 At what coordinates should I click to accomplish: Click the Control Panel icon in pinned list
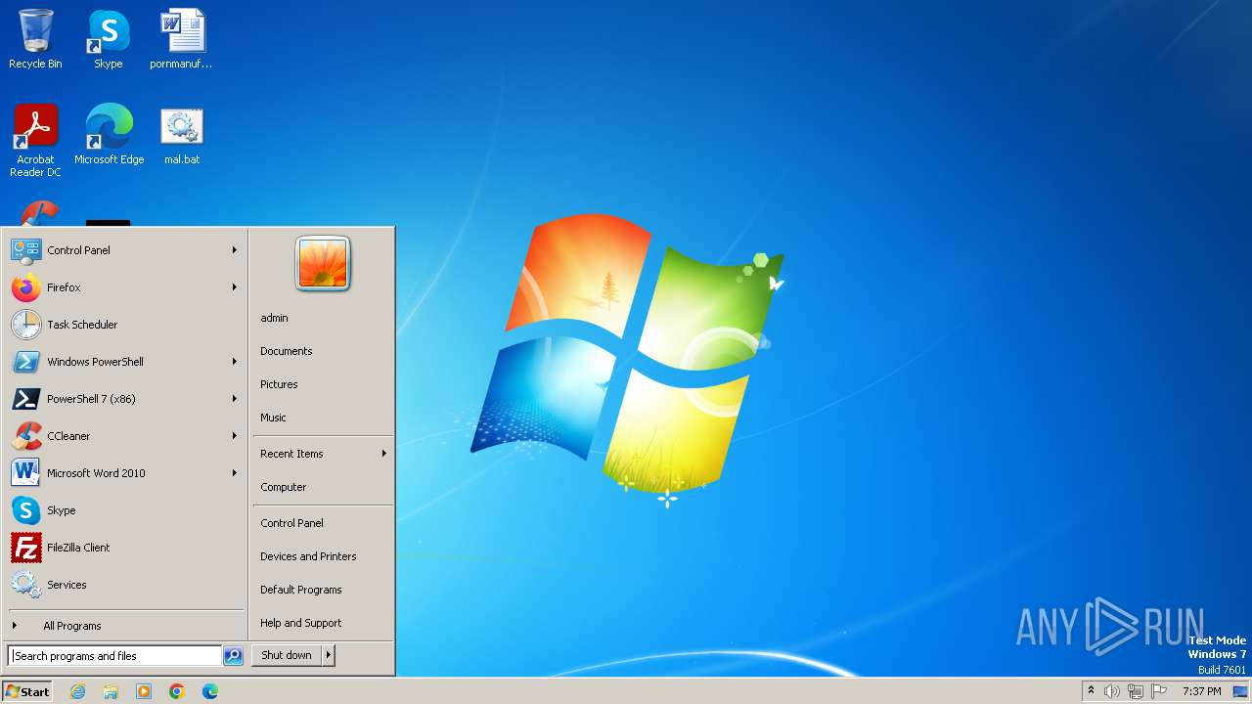(x=25, y=250)
